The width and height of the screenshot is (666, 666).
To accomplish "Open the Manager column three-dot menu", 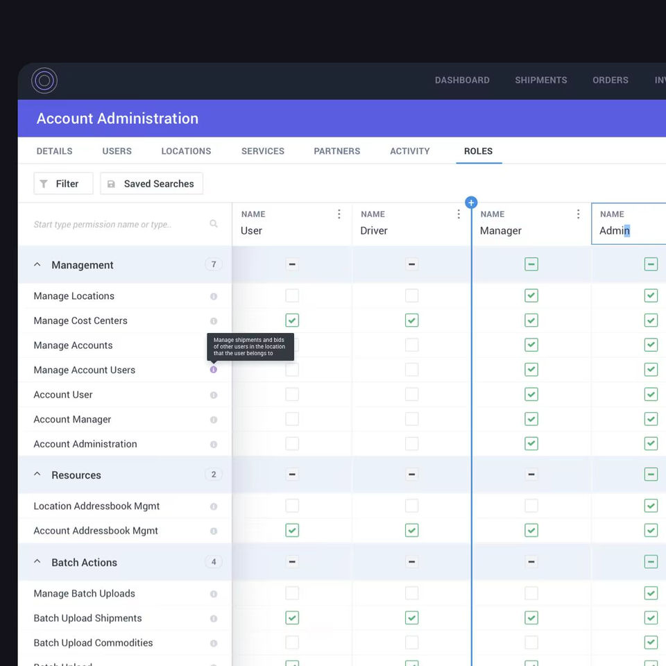I will coord(578,214).
